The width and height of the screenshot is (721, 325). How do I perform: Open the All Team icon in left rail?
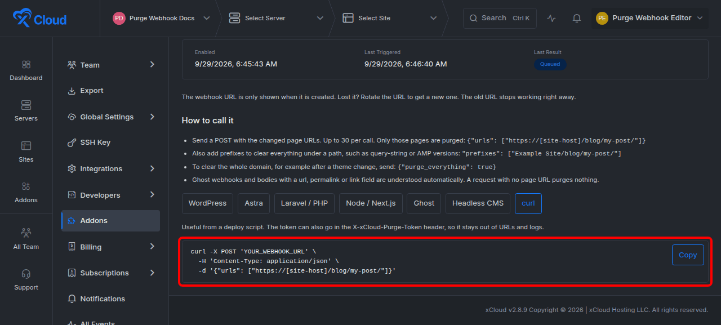point(26,233)
